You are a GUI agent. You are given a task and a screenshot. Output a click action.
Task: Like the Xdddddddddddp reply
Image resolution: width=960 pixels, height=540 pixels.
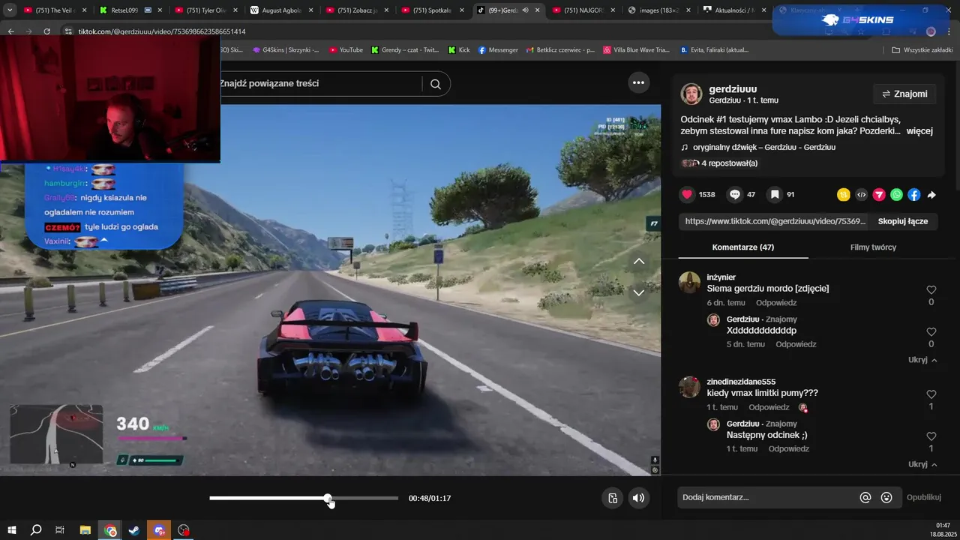click(931, 331)
